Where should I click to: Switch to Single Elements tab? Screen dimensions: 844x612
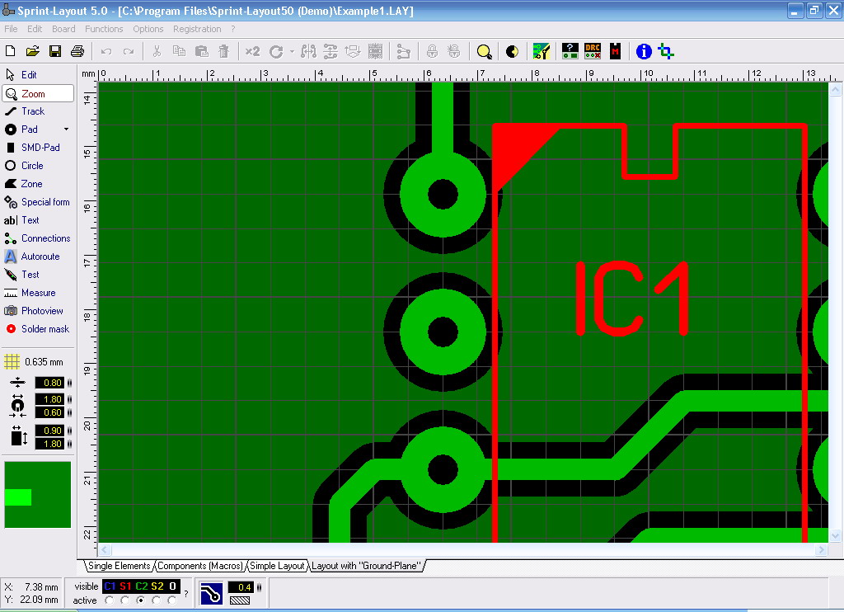click(119, 566)
